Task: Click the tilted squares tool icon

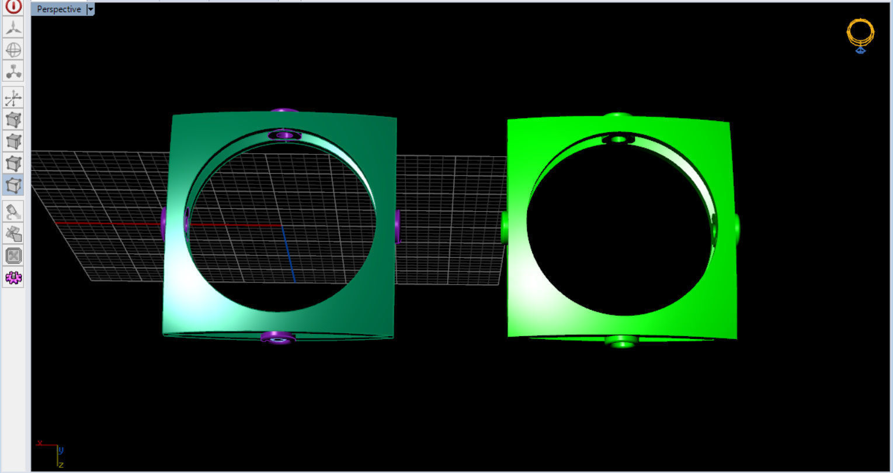Action: pos(13,233)
